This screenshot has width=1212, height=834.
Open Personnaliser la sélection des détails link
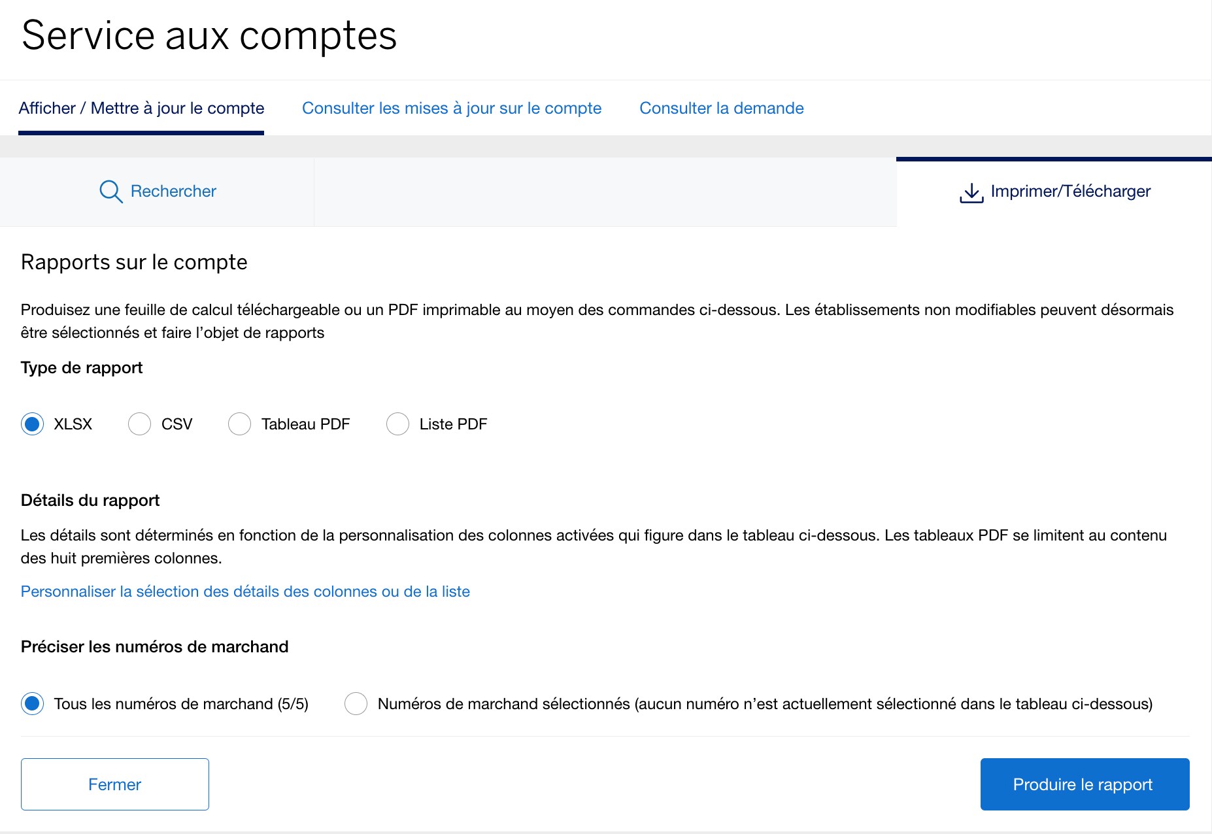click(x=245, y=591)
